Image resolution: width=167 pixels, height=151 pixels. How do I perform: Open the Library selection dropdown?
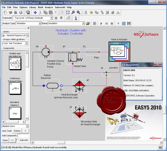[x=27, y=35]
